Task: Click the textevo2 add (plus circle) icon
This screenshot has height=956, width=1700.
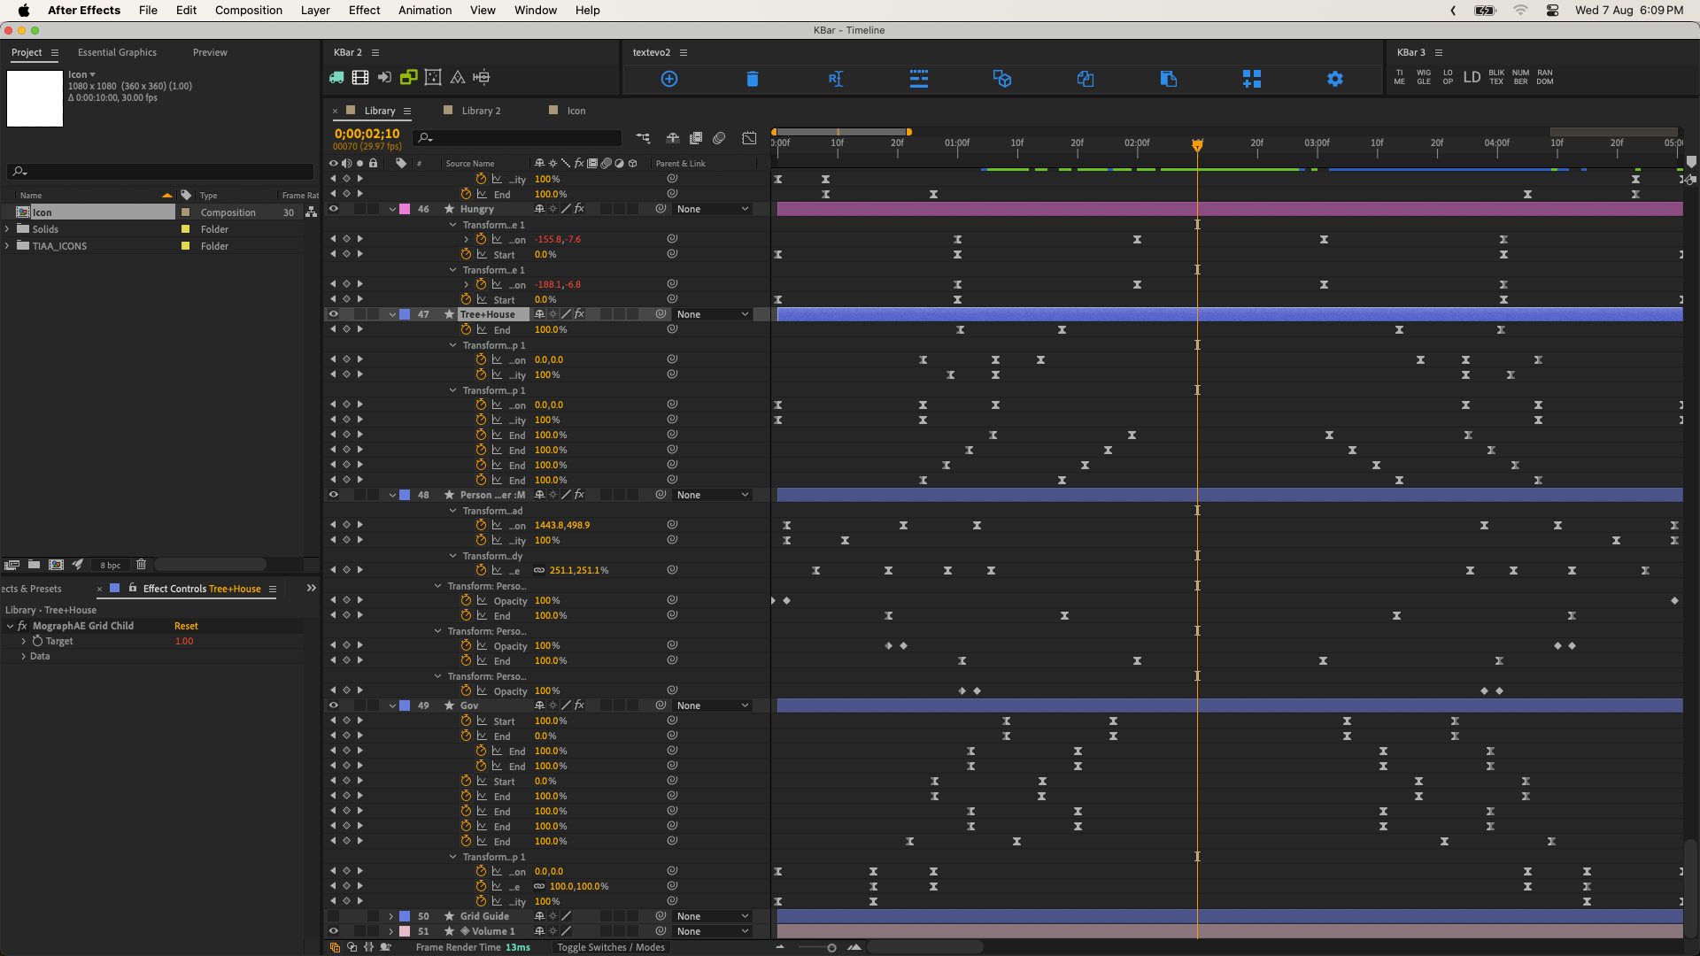Action: click(669, 79)
